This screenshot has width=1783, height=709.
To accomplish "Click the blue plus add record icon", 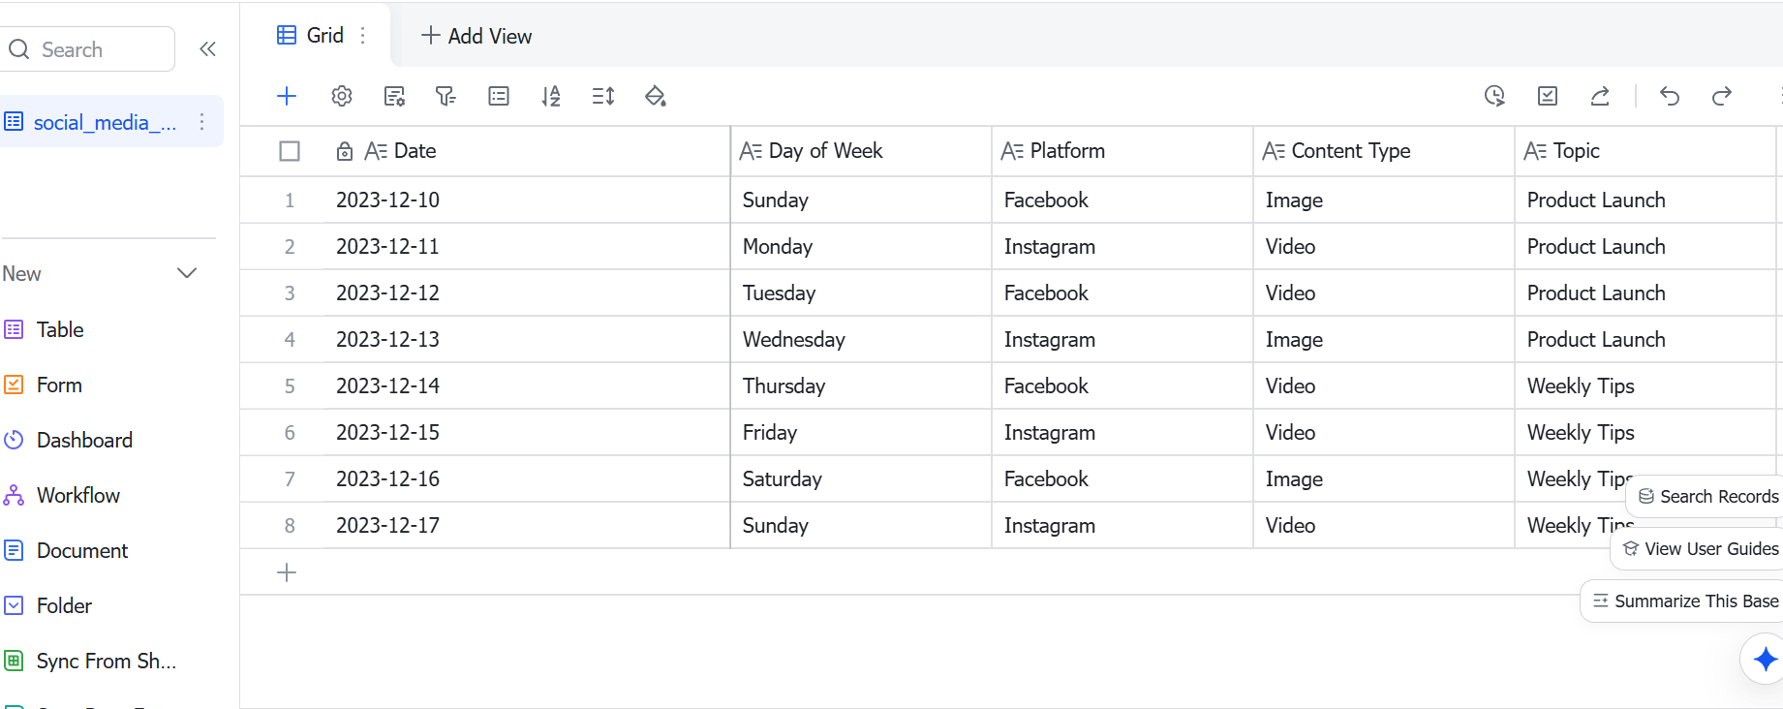I will coord(287,96).
